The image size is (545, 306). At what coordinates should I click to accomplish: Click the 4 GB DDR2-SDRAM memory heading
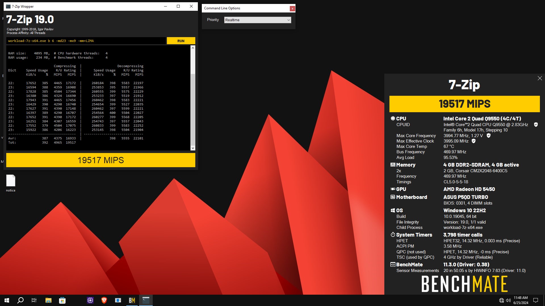coord(481,165)
